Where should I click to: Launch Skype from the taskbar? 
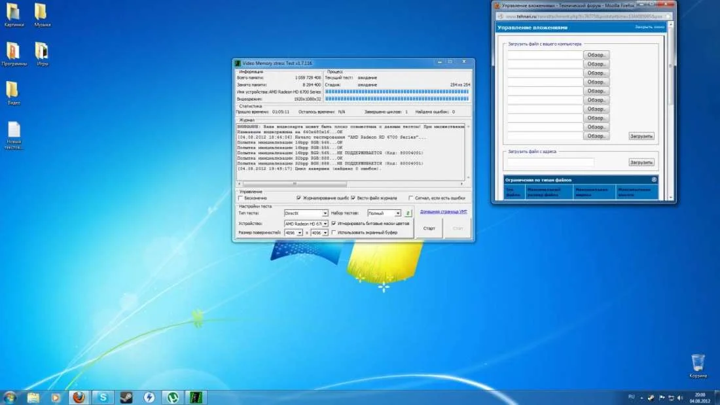[x=102, y=397]
